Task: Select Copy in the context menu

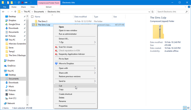Action: coord(75,89)
